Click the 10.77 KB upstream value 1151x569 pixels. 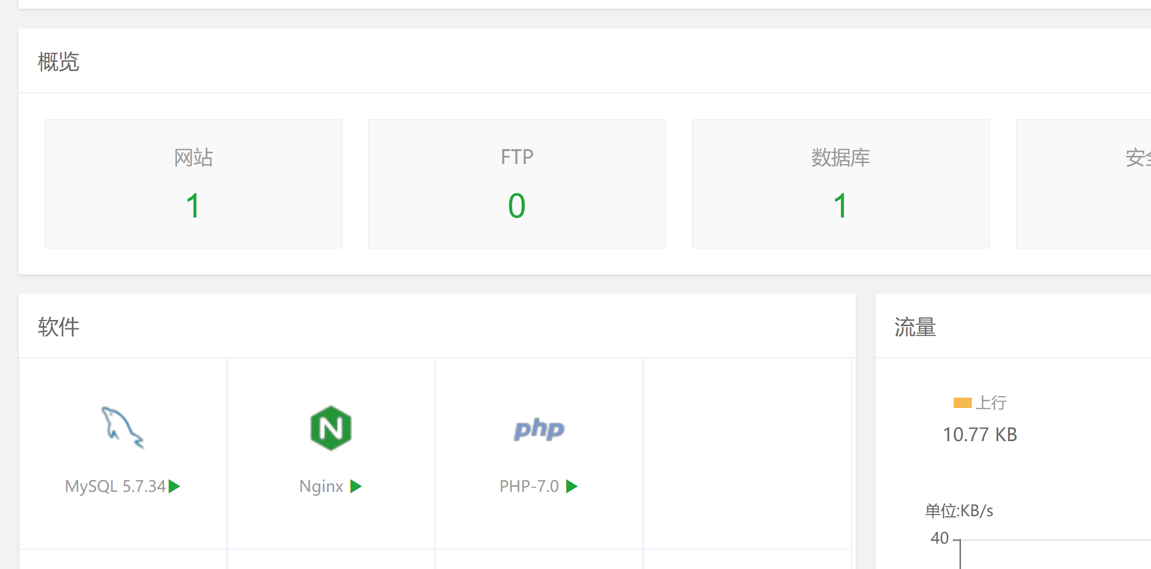pyautogui.click(x=980, y=434)
